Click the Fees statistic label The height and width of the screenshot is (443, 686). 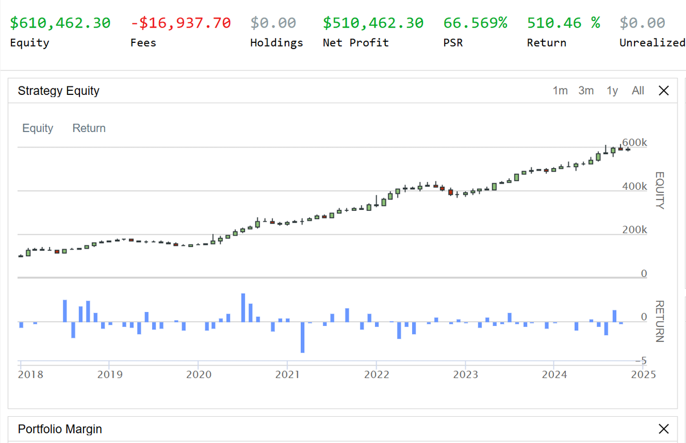143,43
